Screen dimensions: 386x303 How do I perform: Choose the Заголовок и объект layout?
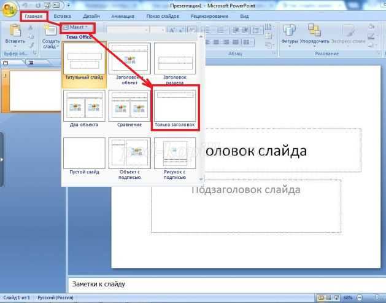click(129, 63)
